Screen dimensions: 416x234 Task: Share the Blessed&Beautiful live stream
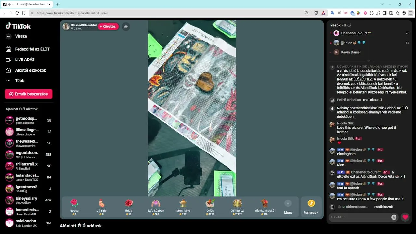point(126,27)
